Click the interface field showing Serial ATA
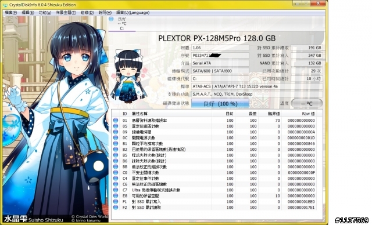This screenshot has width=372, height=225. pyautogui.click(x=220, y=63)
